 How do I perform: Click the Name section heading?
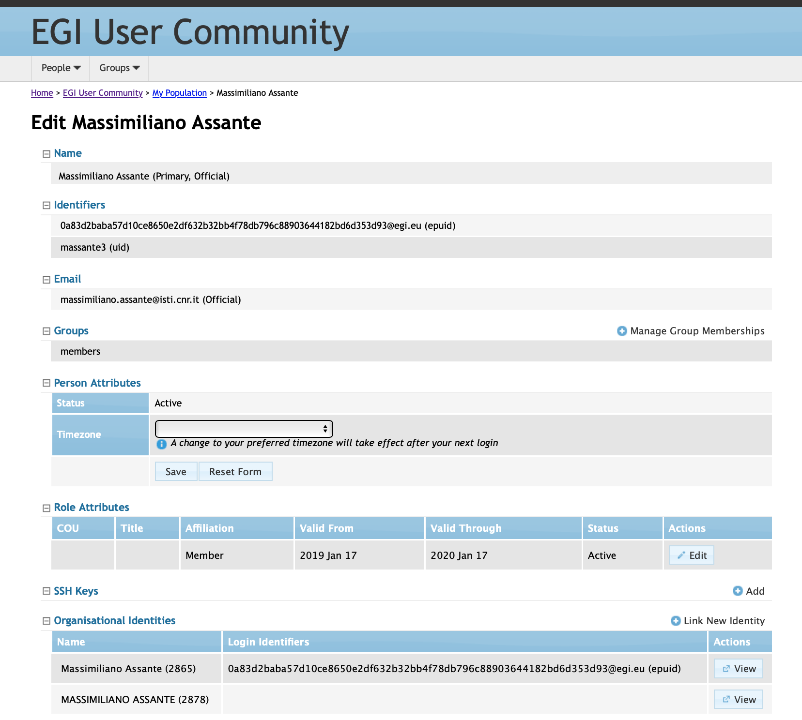coord(68,153)
